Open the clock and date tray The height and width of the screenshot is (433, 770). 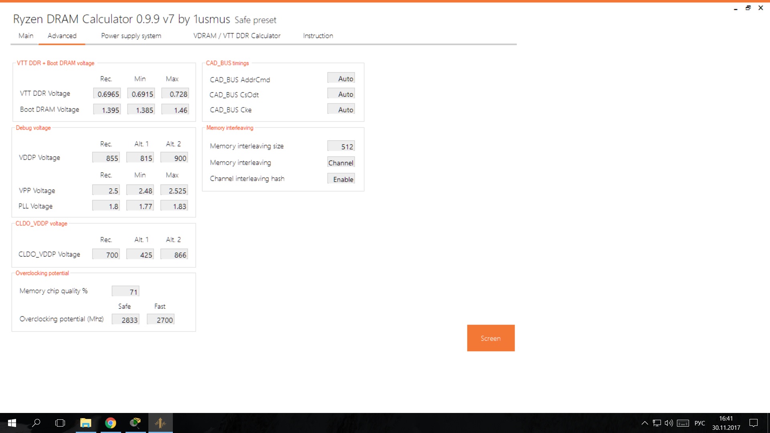tap(726, 423)
